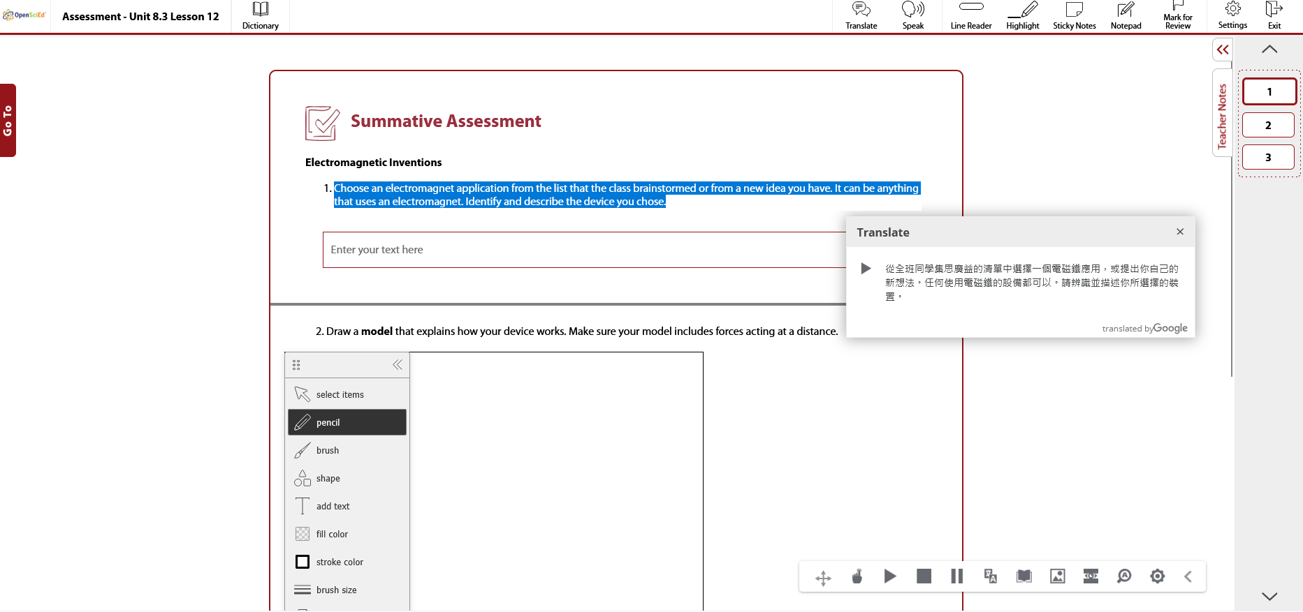Choose the select items tool
The width and height of the screenshot is (1303, 612).
tap(347, 394)
